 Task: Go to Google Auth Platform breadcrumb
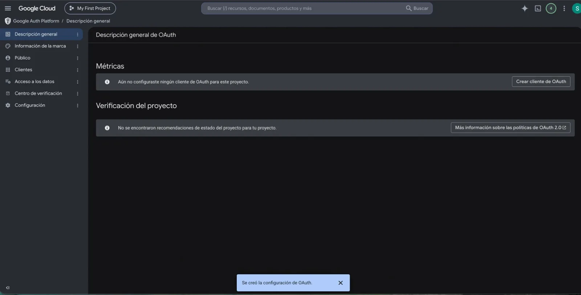tap(36, 21)
